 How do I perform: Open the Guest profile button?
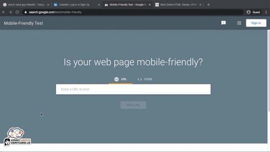click(253, 12)
